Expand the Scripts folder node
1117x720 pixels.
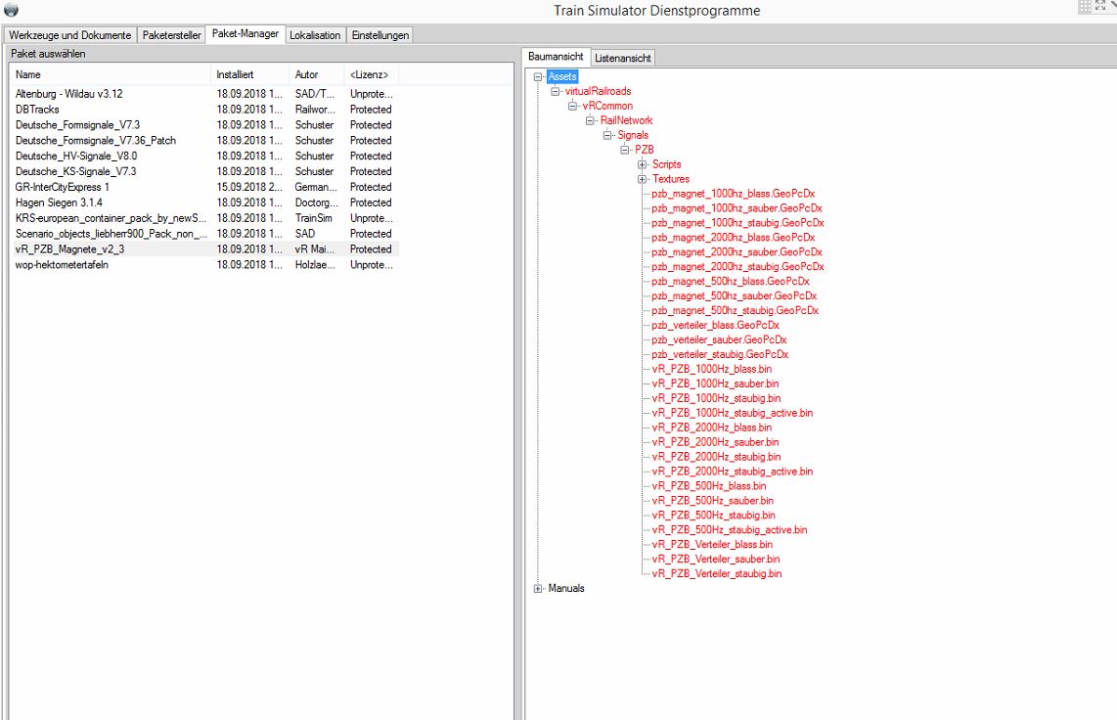pyautogui.click(x=642, y=164)
